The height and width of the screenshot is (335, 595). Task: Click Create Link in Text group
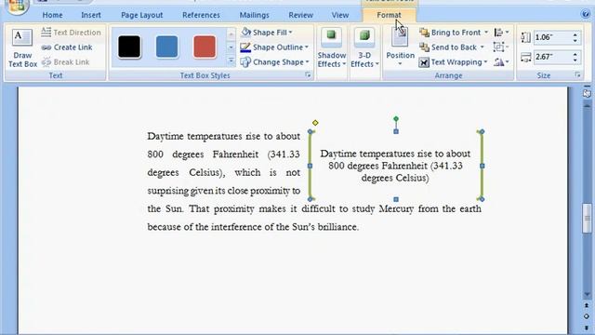click(67, 47)
